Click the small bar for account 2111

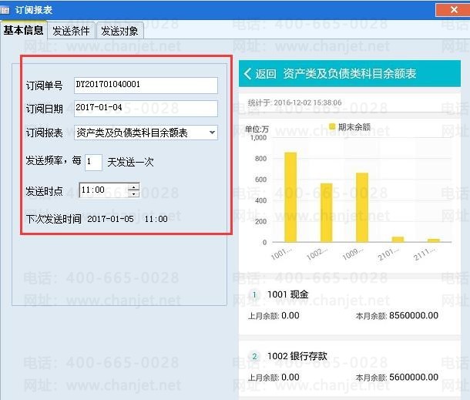pyautogui.click(x=434, y=240)
